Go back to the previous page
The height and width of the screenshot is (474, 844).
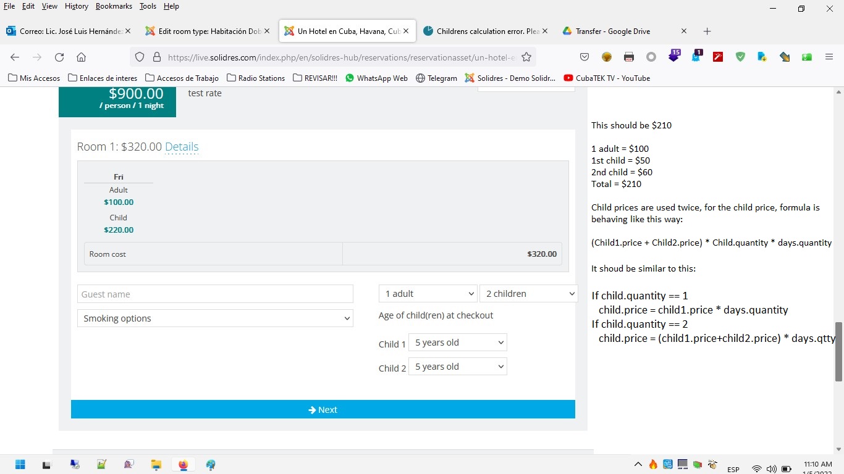[15, 57]
